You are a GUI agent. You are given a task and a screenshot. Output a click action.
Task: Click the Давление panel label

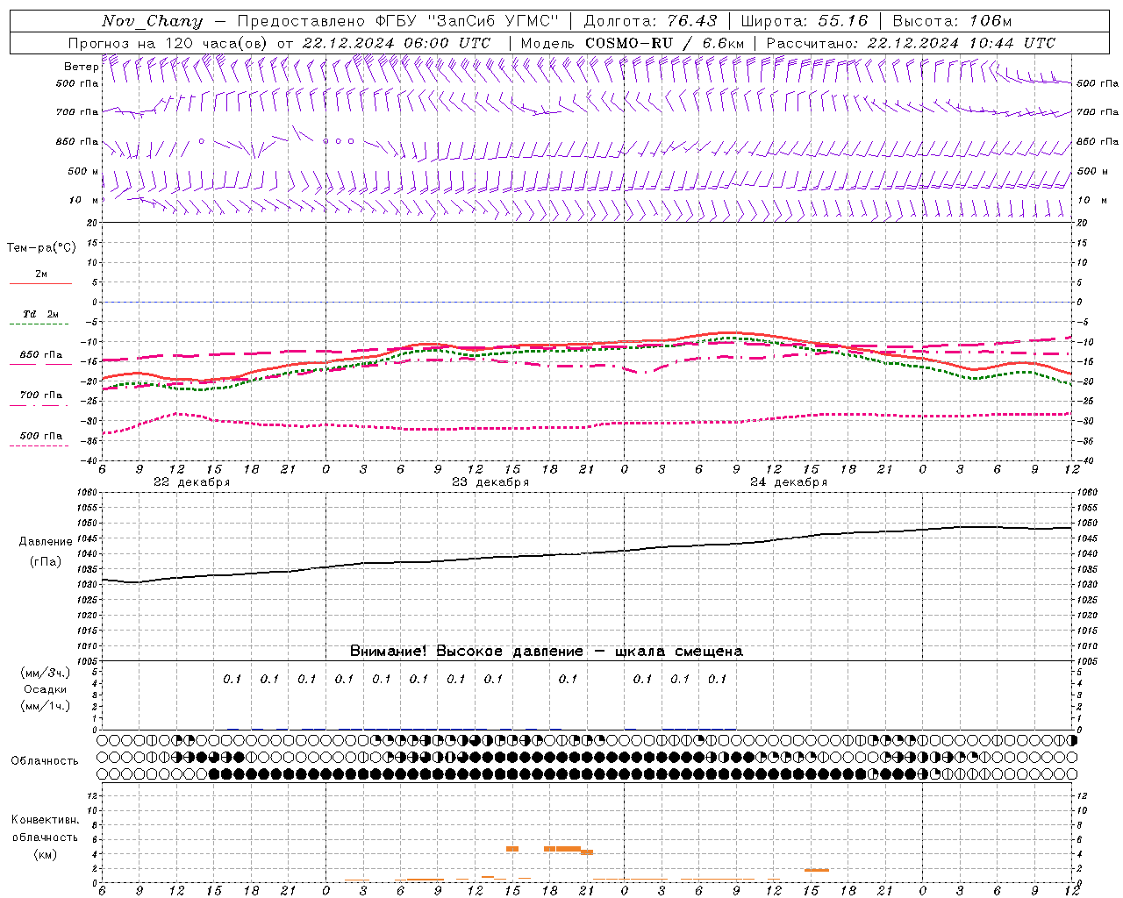coord(46,542)
